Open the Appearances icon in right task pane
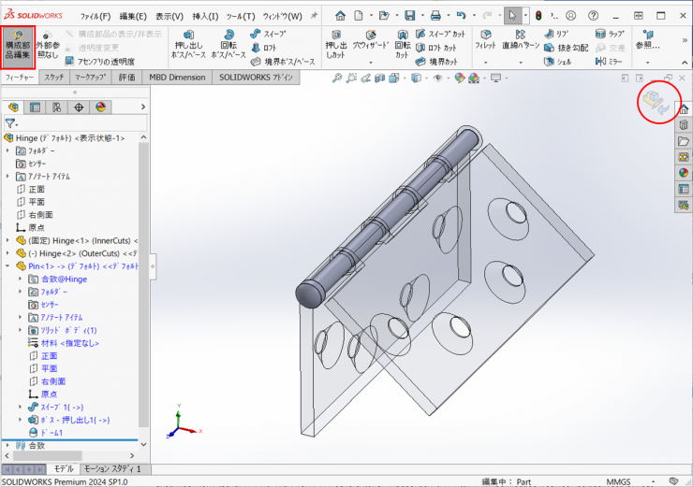693x487 pixels. (684, 173)
